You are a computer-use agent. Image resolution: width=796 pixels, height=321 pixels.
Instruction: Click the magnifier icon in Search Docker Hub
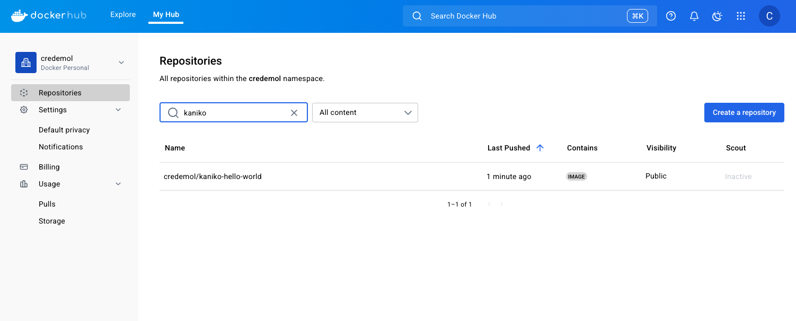(x=417, y=16)
